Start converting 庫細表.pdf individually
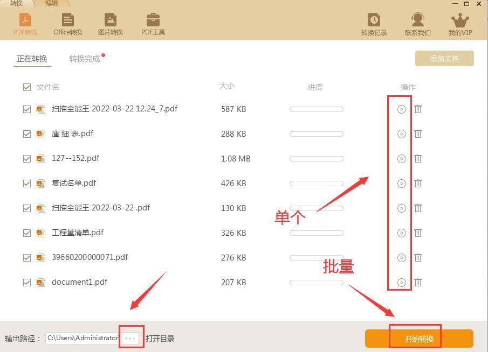Image resolution: width=488 pixels, height=352 pixels. coord(402,134)
